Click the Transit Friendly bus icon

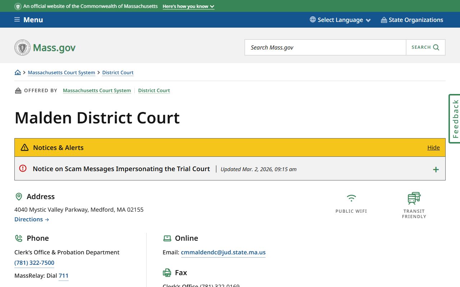pos(414,198)
